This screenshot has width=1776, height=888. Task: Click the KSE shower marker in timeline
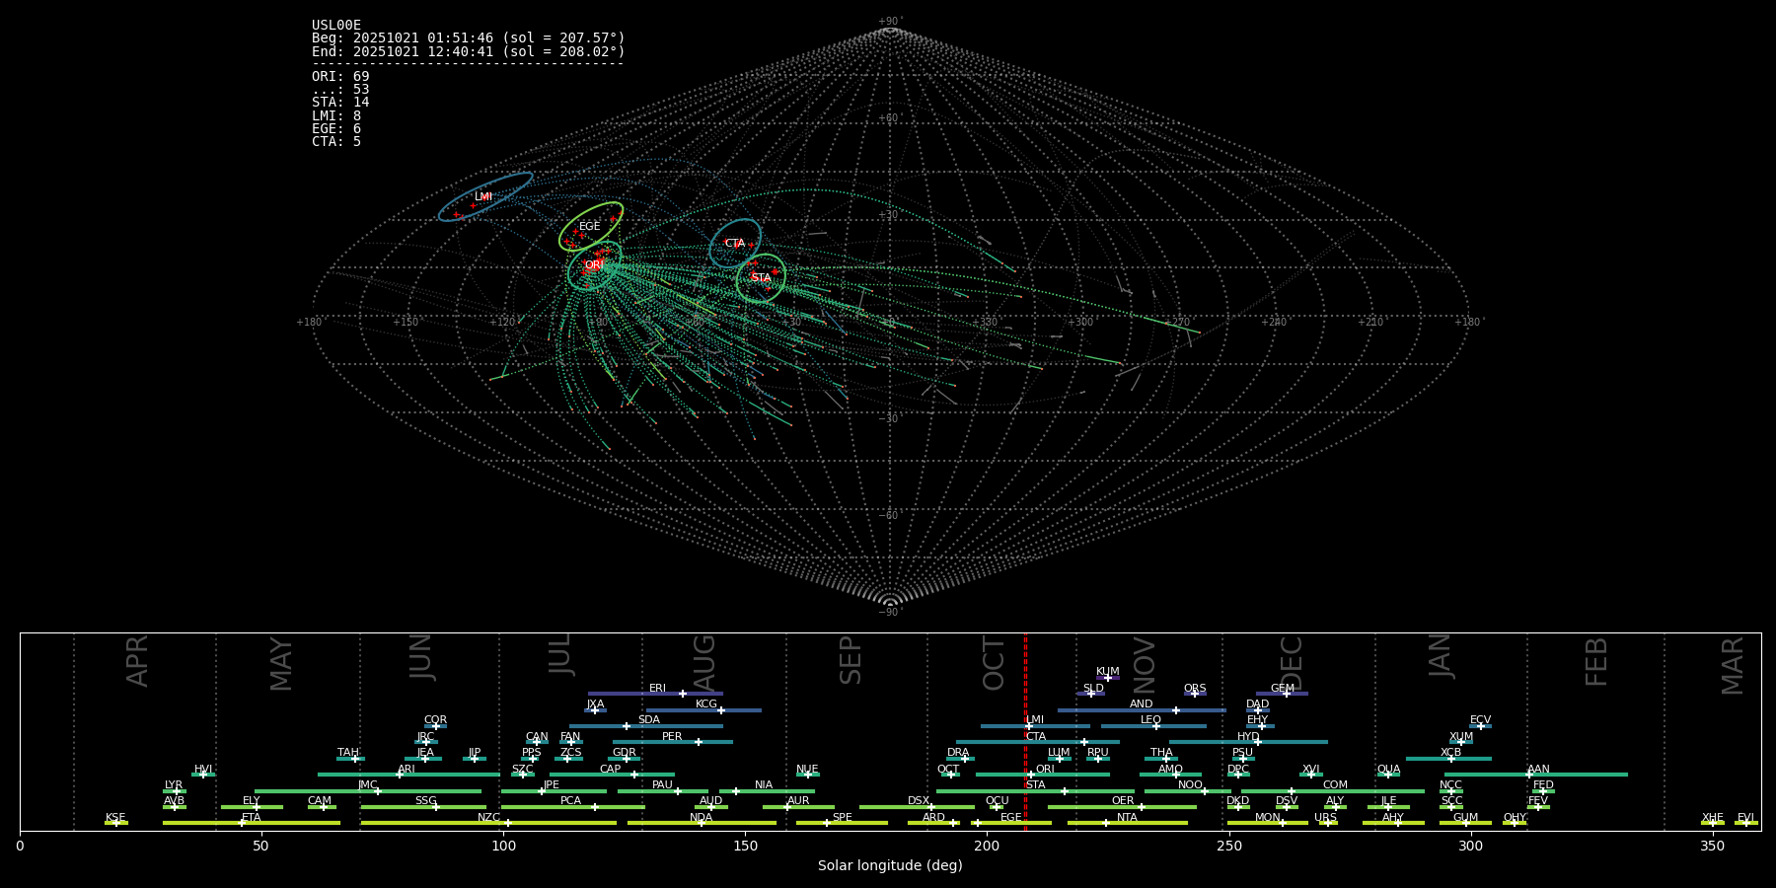tap(115, 823)
